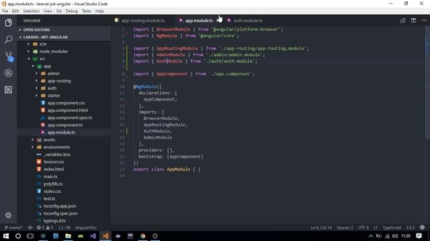Open app.component.css file

pos(66,103)
